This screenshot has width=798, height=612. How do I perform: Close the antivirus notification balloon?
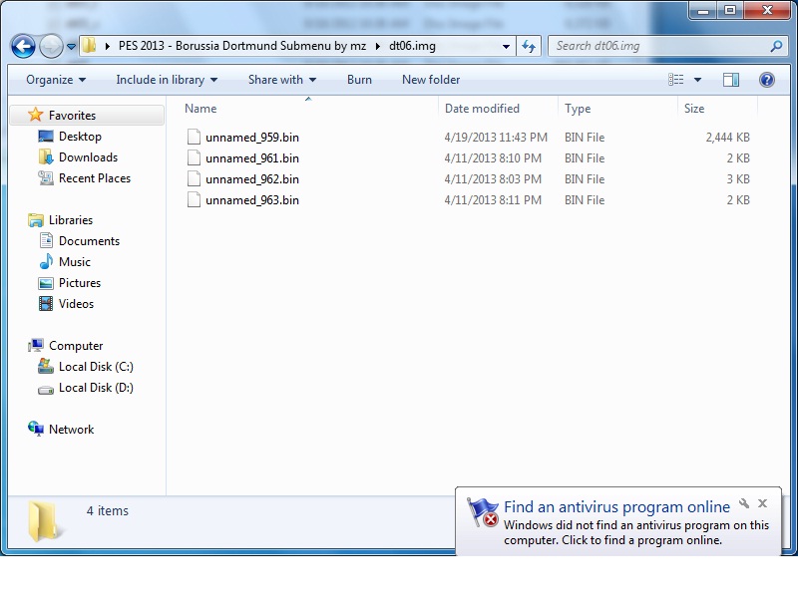pyautogui.click(x=762, y=503)
